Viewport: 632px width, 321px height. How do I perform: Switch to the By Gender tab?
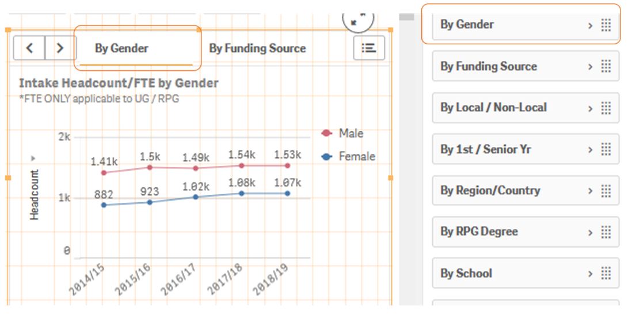121,48
